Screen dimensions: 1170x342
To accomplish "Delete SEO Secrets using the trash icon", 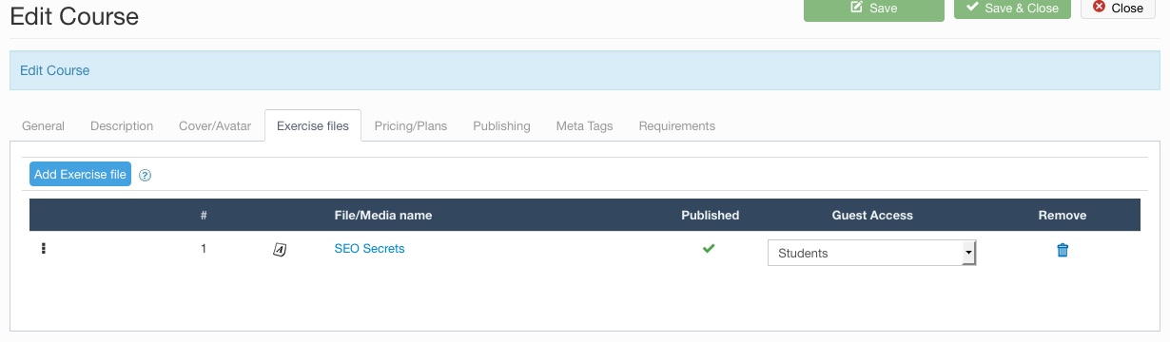I will tap(1063, 250).
